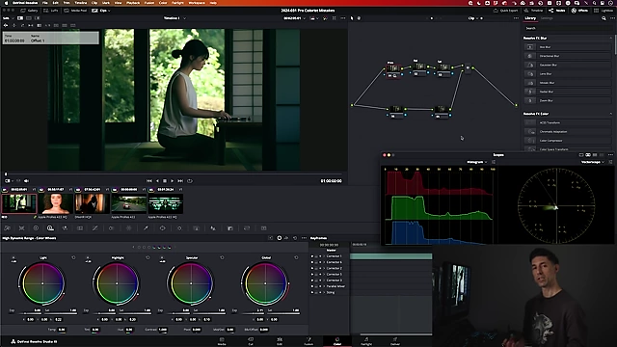
Task: Expand the Corrector 3 keyframe track
Action: [x=324, y=280]
